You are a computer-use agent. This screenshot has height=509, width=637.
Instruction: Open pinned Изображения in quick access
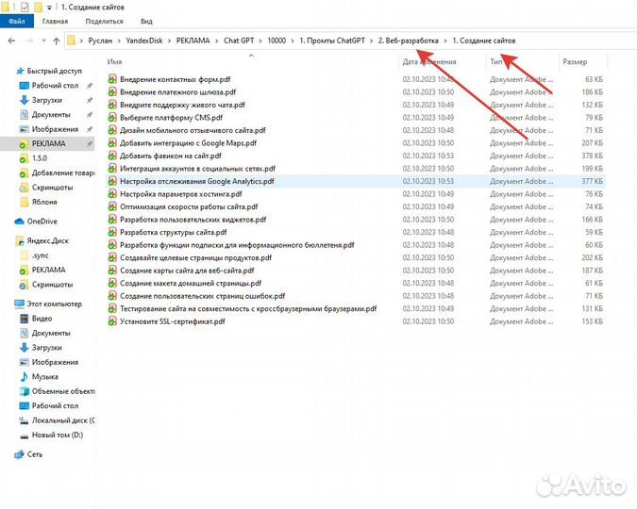pyautogui.click(x=55, y=129)
